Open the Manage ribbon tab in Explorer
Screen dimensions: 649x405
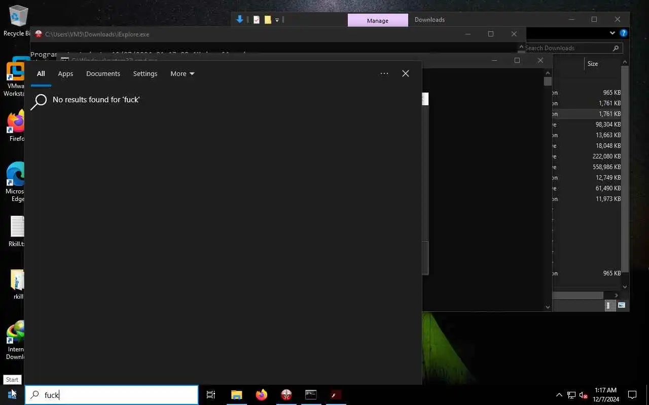(x=378, y=20)
